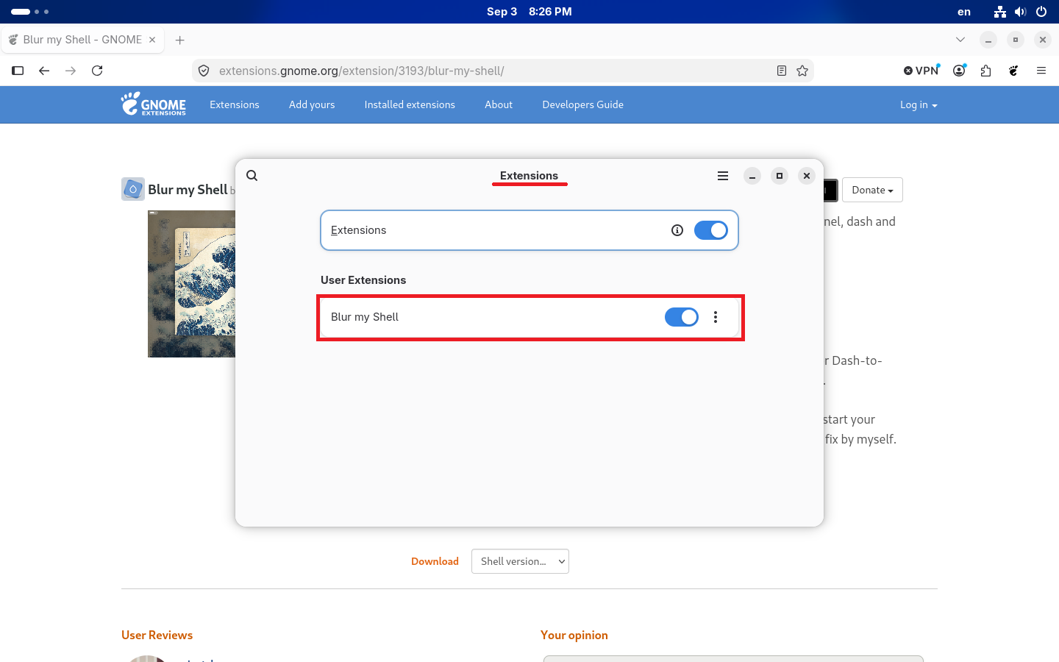The height and width of the screenshot is (662, 1059).
Task: Go to Add yours page
Action: pos(312,104)
